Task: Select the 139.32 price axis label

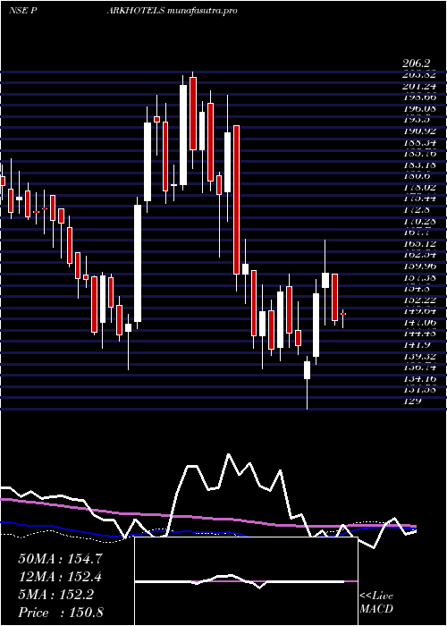Action: tap(420, 356)
